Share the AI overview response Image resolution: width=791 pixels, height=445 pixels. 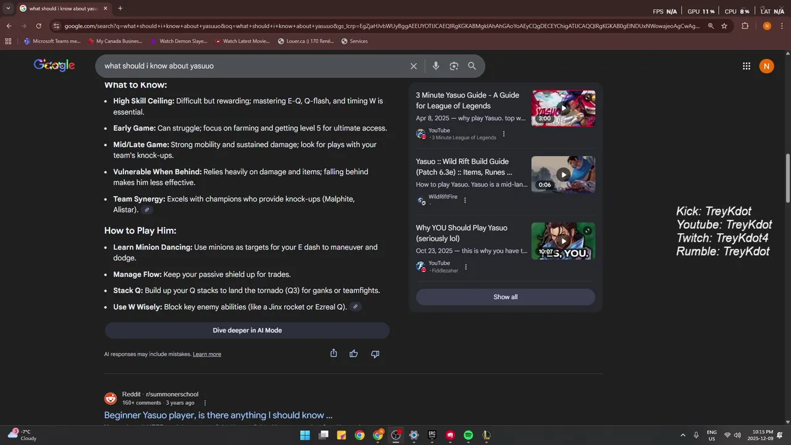click(x=334, y=354)
